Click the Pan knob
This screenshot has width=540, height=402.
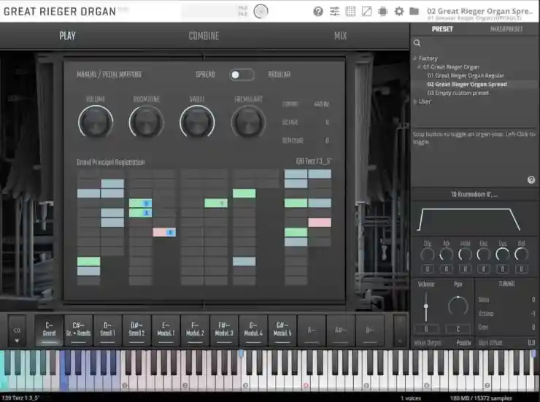[458, 306]
